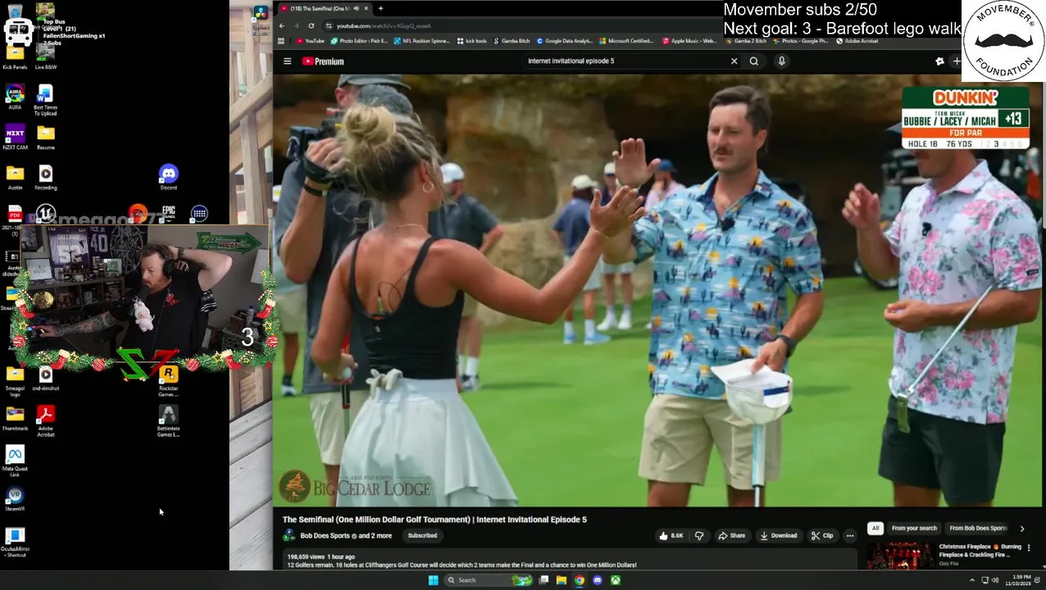This screenshot has height=590, width=1046.
Task: Open the more actions ellipsis below the video
Action: pos(850,536)
